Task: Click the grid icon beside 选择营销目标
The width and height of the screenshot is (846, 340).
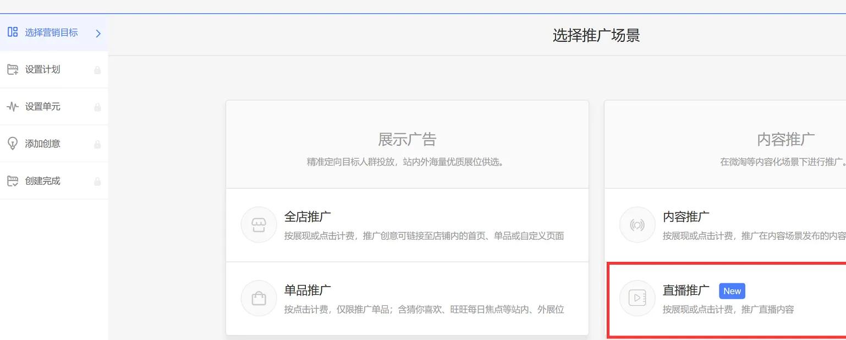Action: 13,32
